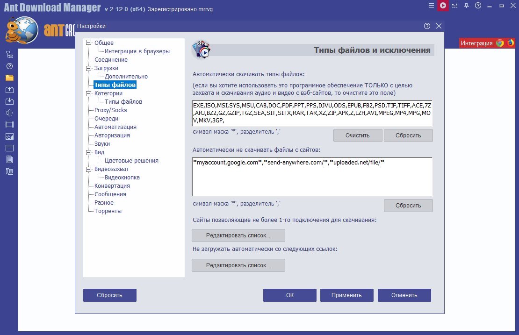The image size is (519, 335).
Task: Click the file types list text field
Action: coord(312,113)
